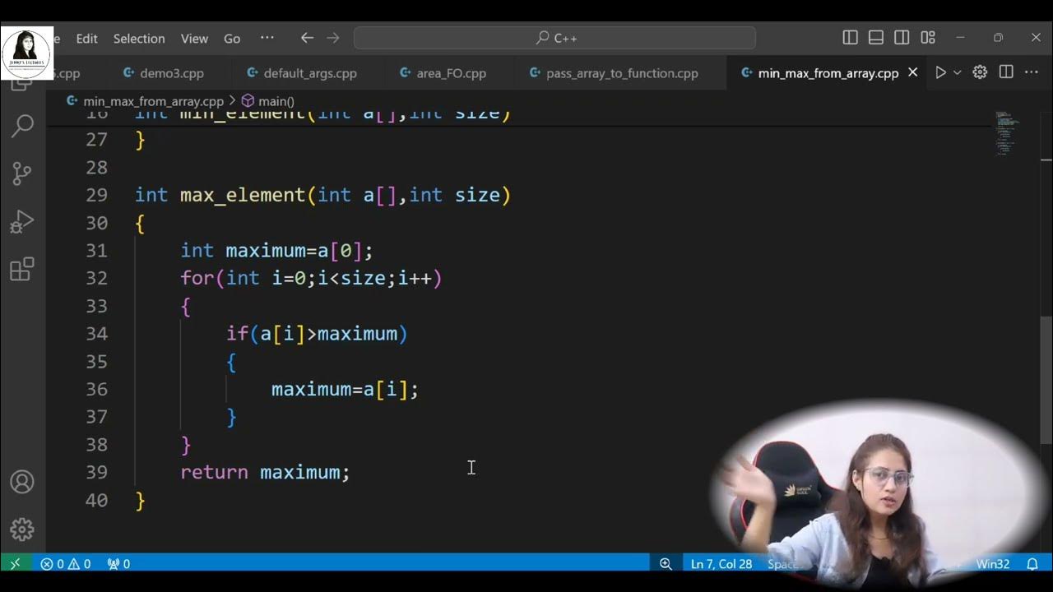Open notifications bell in status bar
The height and width of the screenshot is (592, 1053).
1032,563
